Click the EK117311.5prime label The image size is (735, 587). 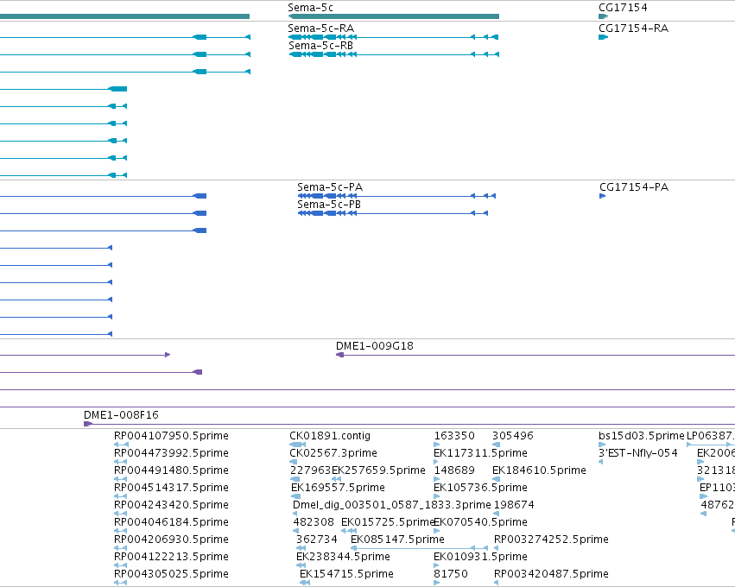[x=480, y=453]
